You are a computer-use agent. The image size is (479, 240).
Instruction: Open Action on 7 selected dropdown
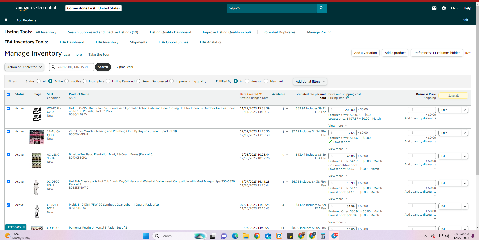[x=24, y=67]
